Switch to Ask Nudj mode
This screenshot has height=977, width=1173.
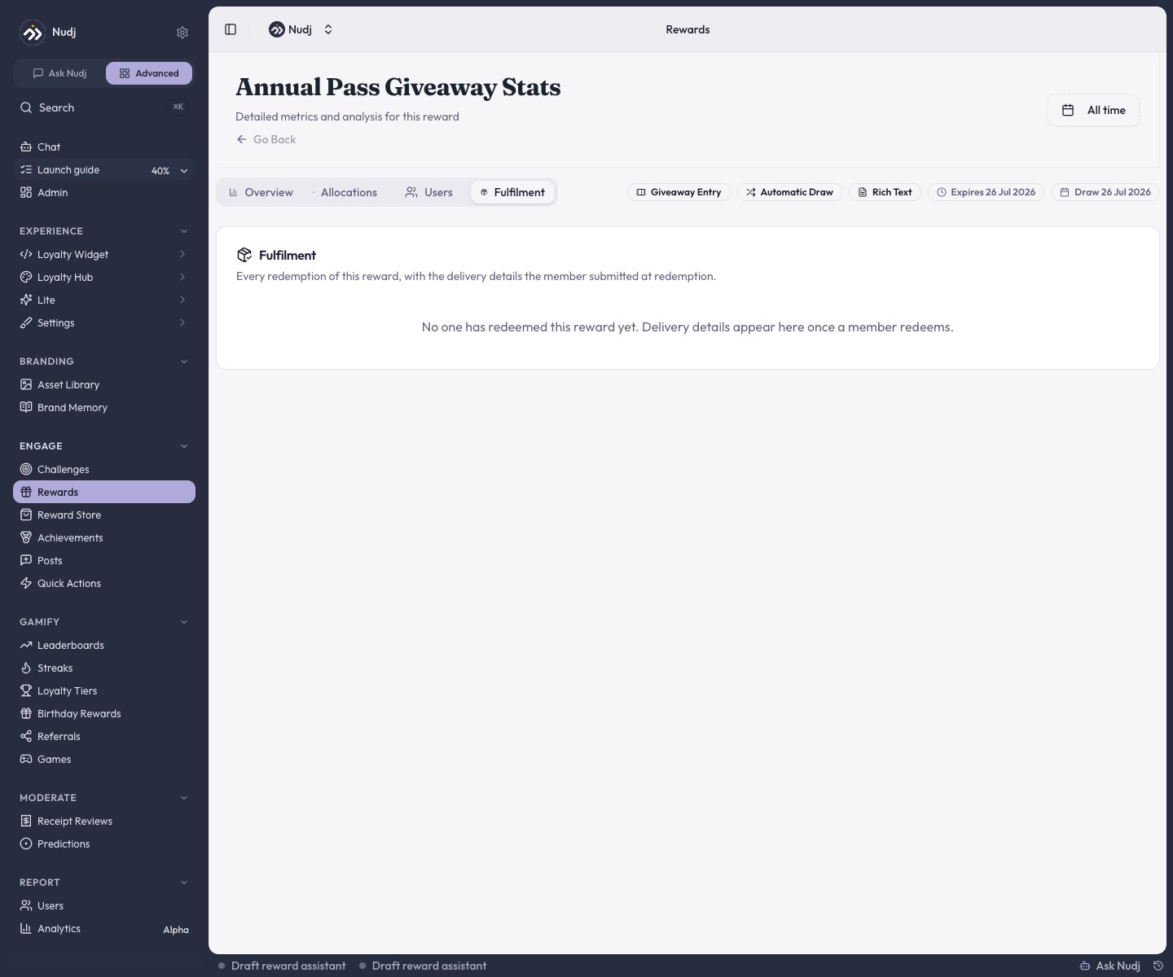click(60, 73)
